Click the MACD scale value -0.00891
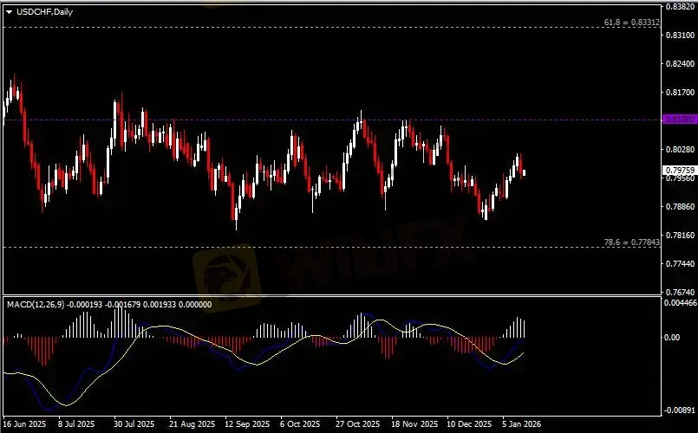 pos(679,410)
